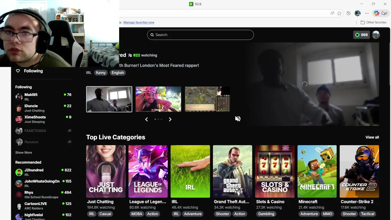Click Show More under Following list
This screenshot has height=220, width=391.
pyautogui.click(x=24, y=152)
